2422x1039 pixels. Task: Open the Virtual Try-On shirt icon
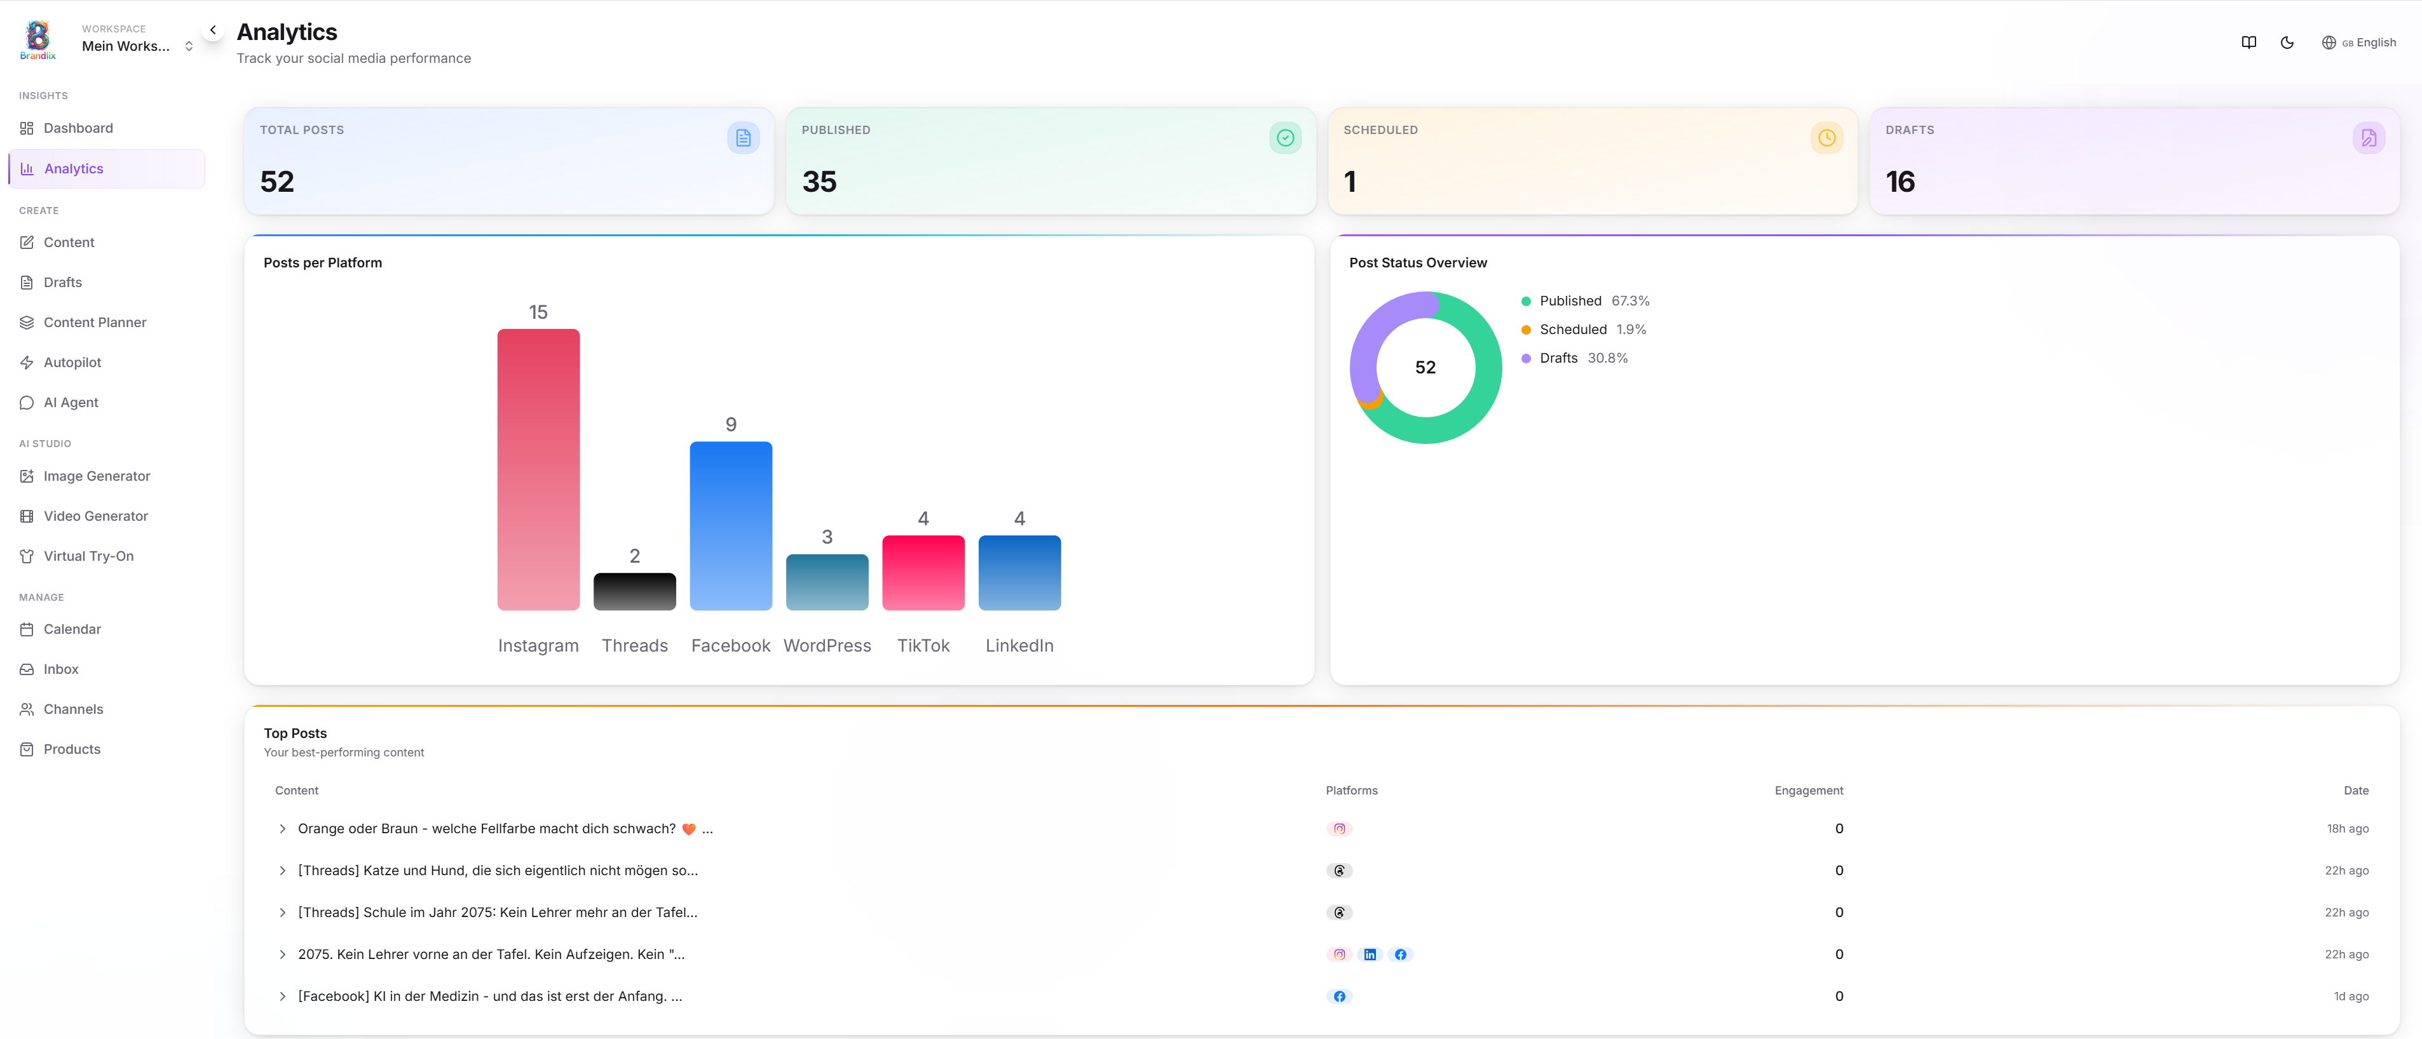tap(88, 556)
